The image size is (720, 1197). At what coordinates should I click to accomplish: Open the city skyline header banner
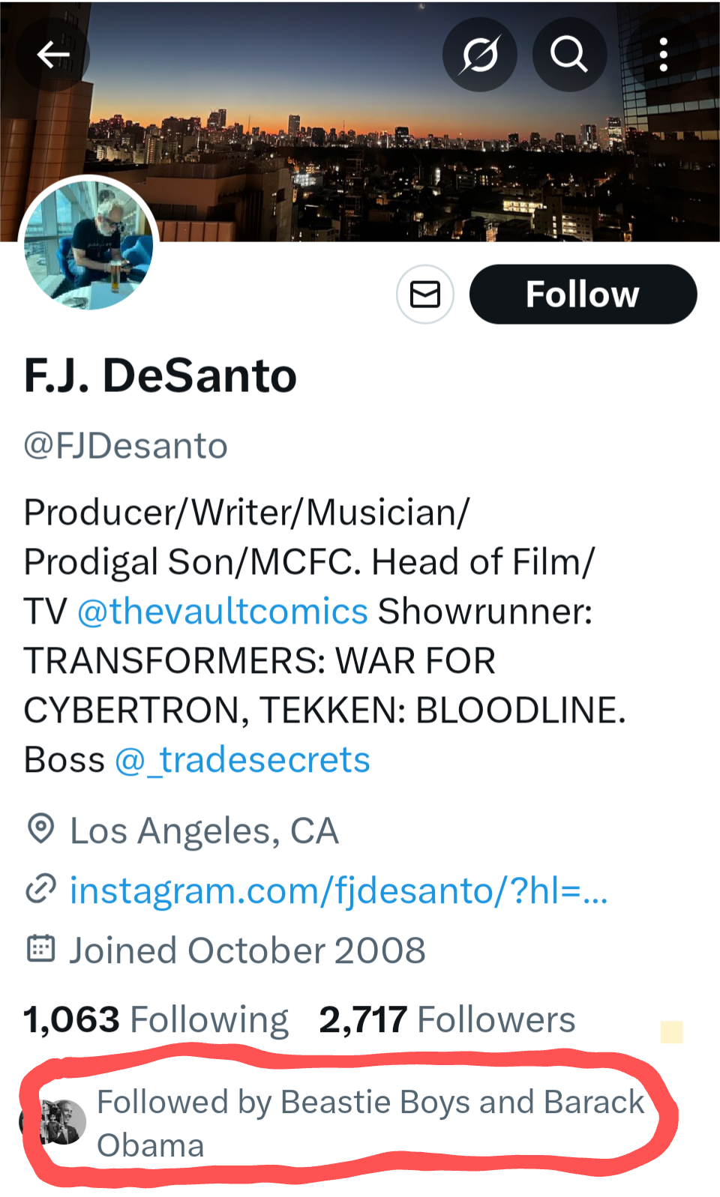click(x=360, y=150)
